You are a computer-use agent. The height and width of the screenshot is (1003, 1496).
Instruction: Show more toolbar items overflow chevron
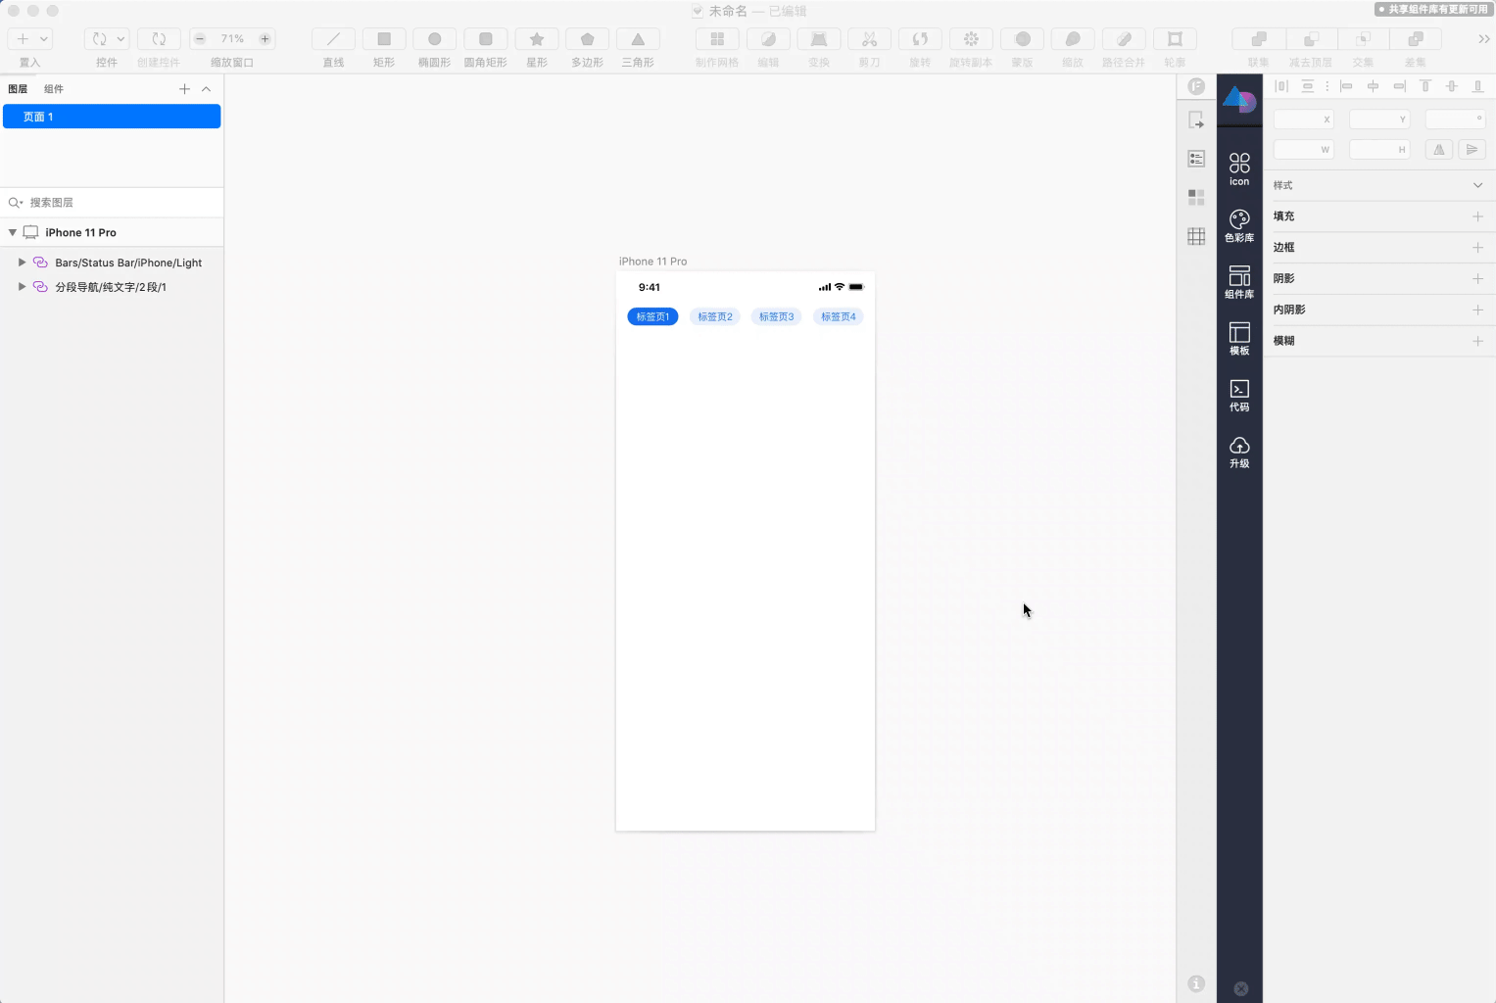(x=1484, y=39)
